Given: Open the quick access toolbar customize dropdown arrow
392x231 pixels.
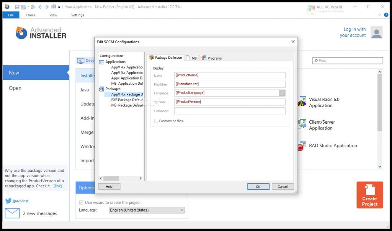Looking at the screenshot, I should 59,7.
